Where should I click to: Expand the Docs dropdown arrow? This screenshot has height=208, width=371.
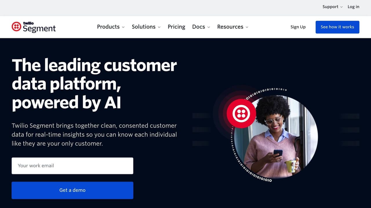pyautogui.click(x=209, y=27)
